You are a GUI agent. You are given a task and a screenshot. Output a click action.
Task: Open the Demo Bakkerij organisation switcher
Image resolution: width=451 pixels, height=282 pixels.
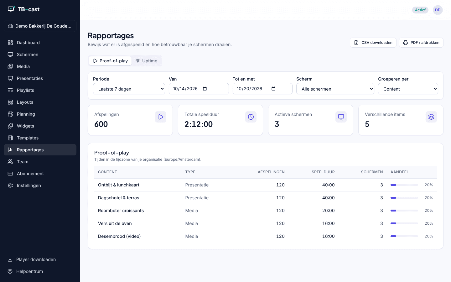(40, 26)
